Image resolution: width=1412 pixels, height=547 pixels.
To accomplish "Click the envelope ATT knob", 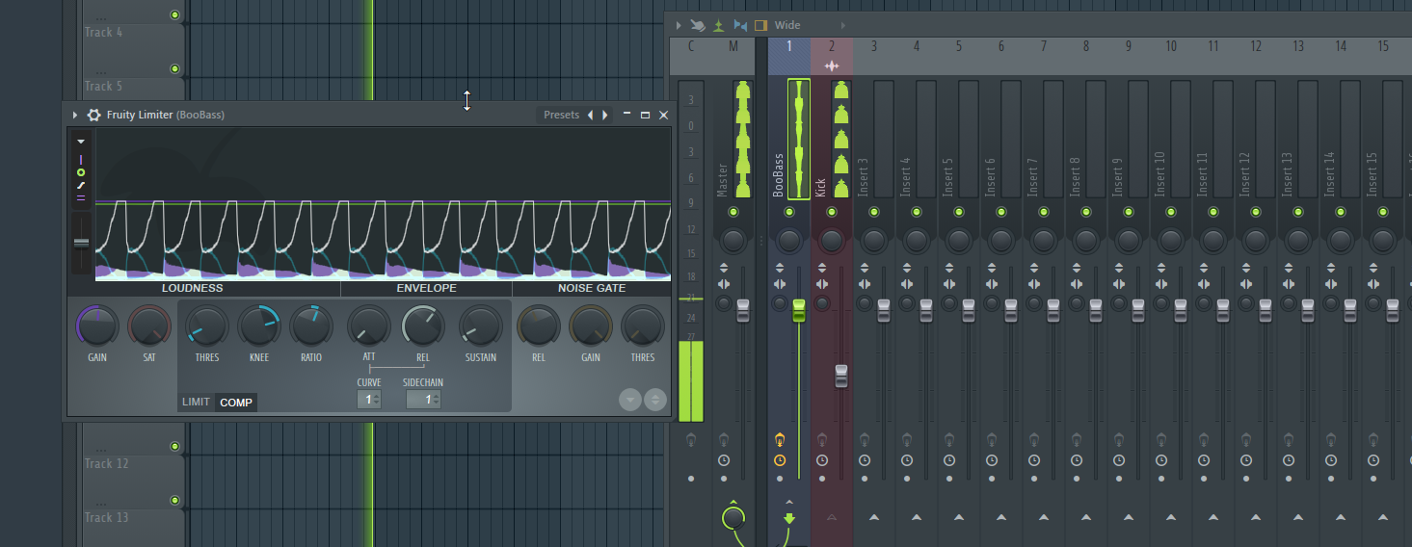I will (x=369, y=326).
